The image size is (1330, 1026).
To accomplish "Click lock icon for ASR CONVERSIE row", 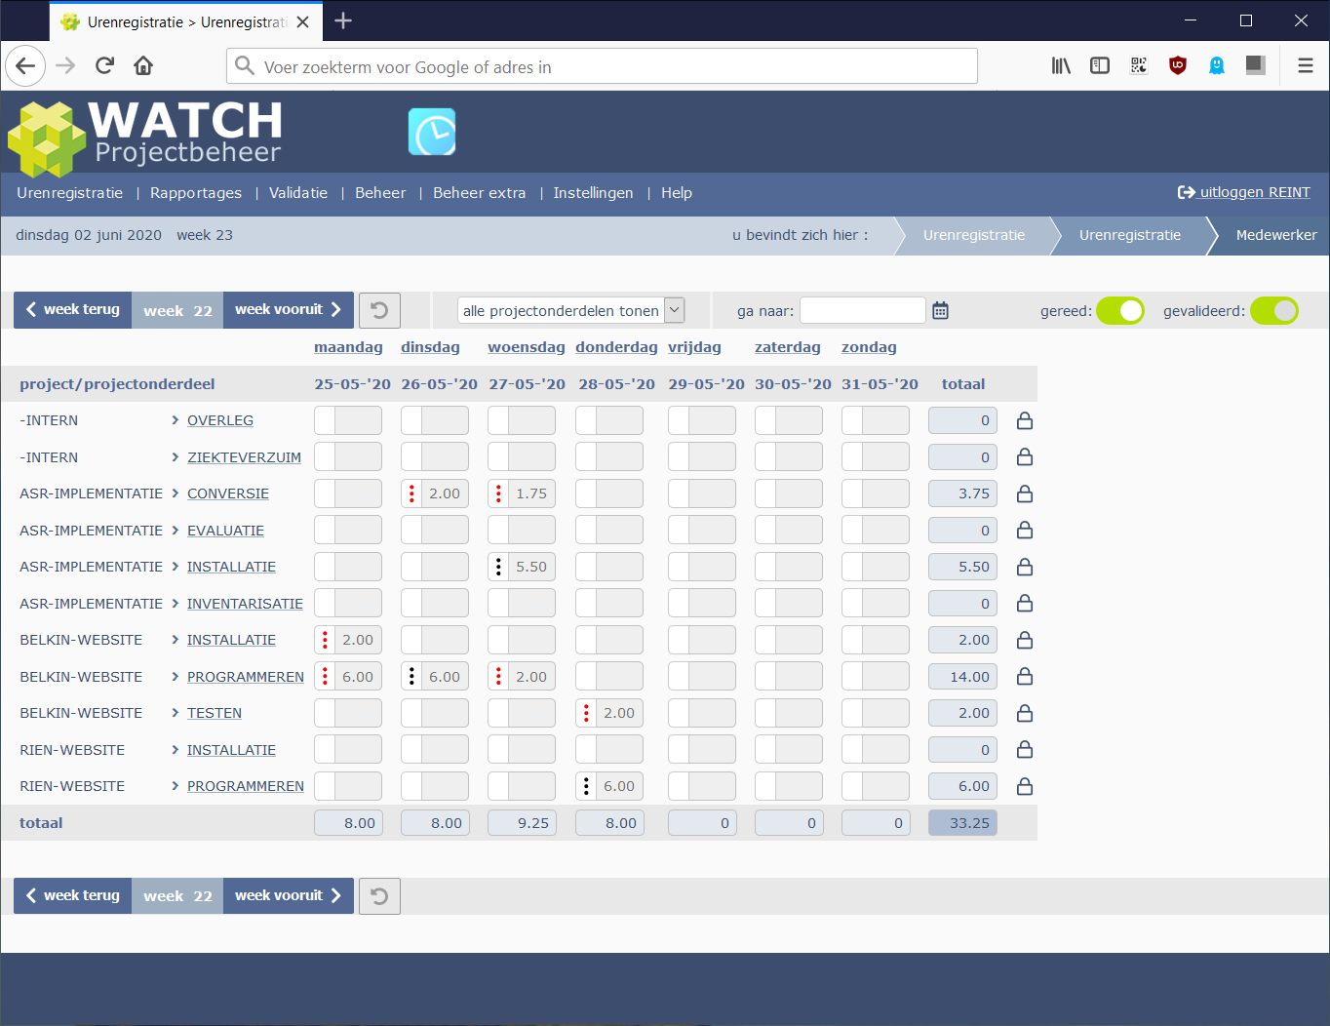I will tap(1025, 493).
